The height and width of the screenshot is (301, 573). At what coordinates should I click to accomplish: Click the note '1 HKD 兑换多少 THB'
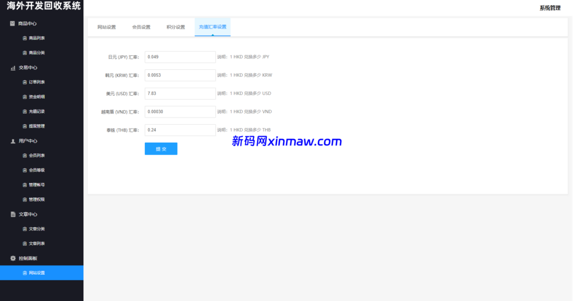tap(250, 130)
